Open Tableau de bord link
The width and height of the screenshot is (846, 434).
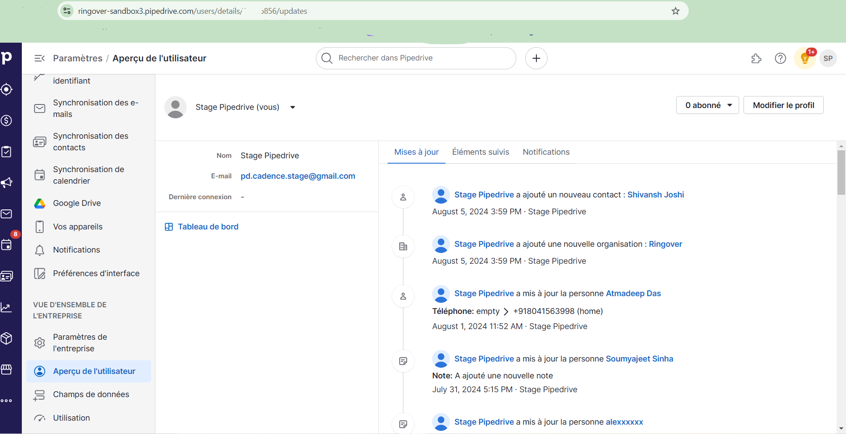tap(208, 227)
